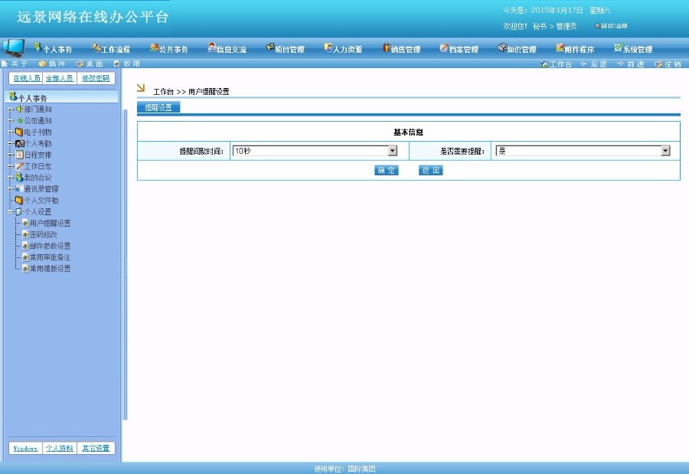Click the computer monitor logo icon
This screenshot has height=474, width=689.
click(13, 48)
